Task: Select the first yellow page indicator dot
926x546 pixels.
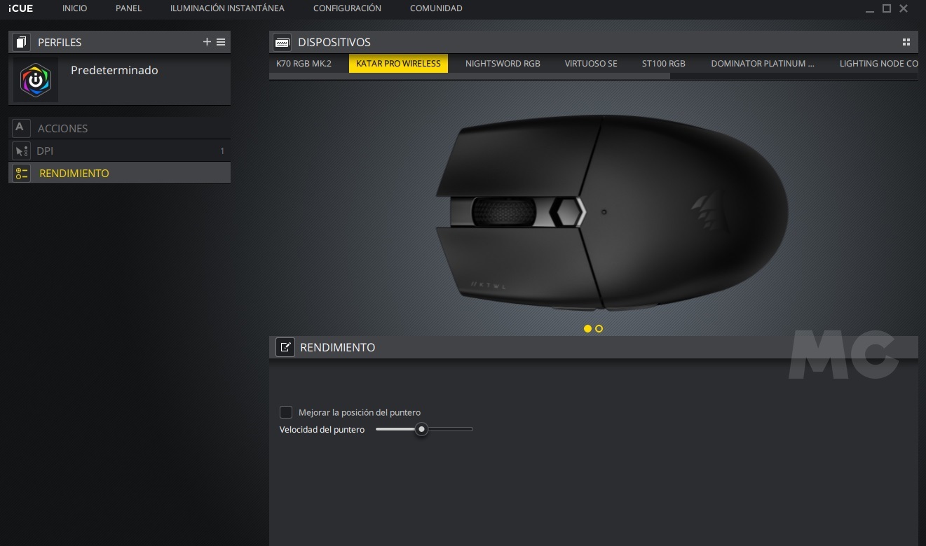Action: pyautogui.click(x=587, y=328)
